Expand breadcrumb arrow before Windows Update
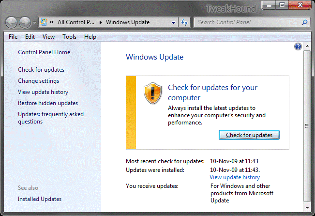This screenshot has height=216, width=315. point(101,22)
